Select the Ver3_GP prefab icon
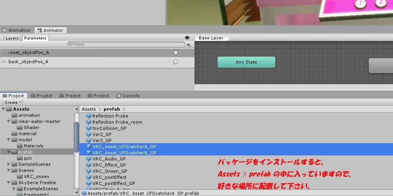393x196 pixels. pyautogui.click(x=89, y=140)
